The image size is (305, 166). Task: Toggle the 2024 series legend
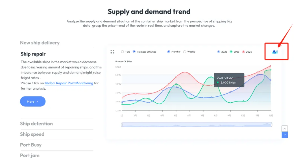tap(247, 52)
